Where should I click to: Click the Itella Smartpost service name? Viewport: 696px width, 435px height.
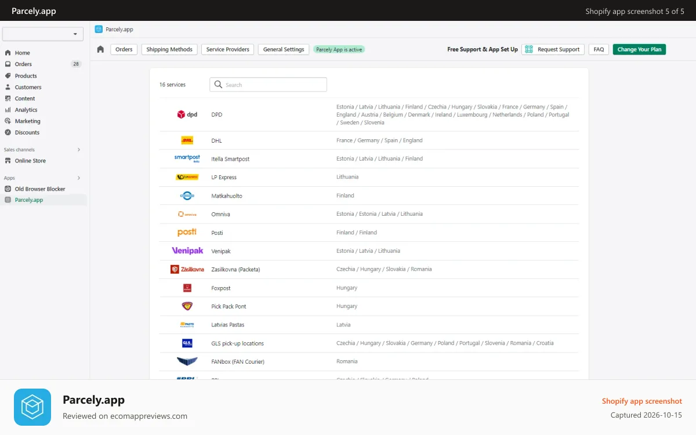click(x=230, y=159)
